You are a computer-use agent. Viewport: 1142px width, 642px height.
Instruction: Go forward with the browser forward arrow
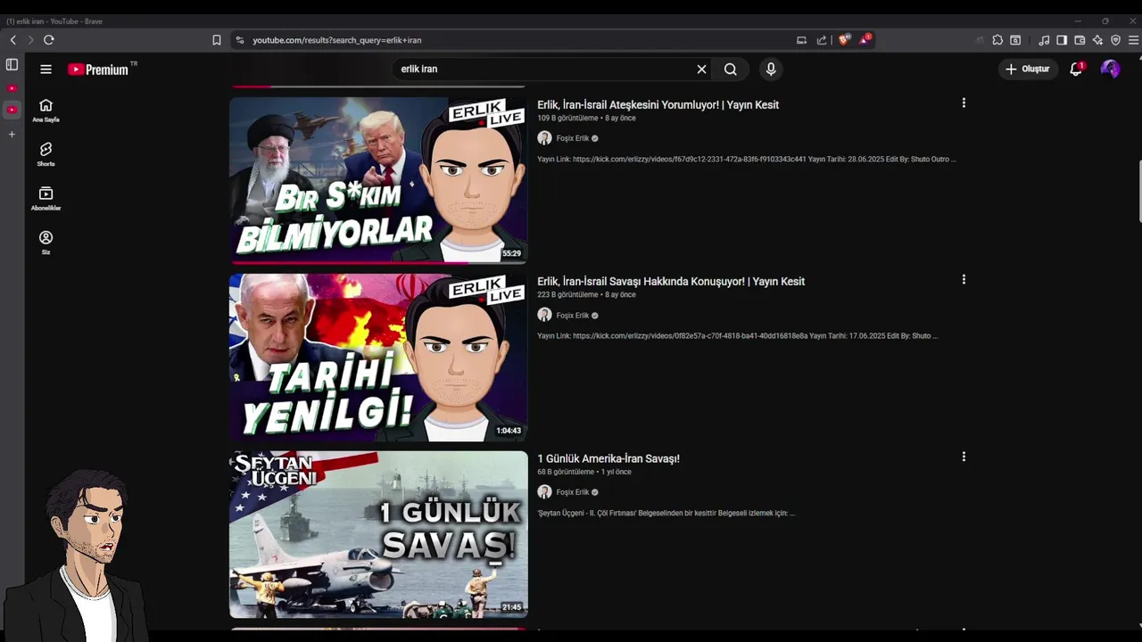[30, 40]
